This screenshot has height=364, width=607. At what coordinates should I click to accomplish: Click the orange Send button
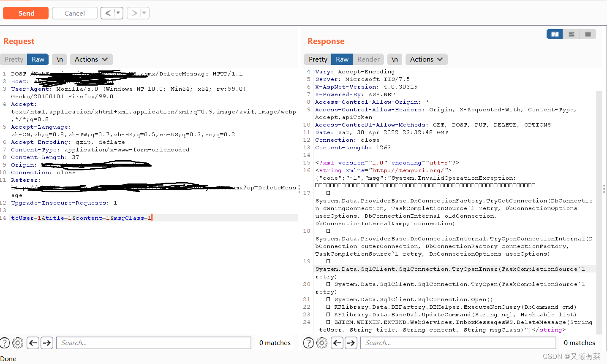(26, 13)
